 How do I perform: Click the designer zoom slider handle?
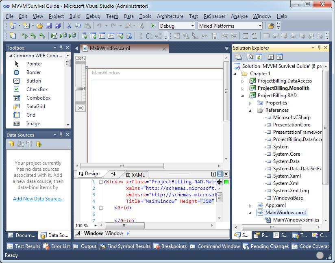(x=80, y=89)
